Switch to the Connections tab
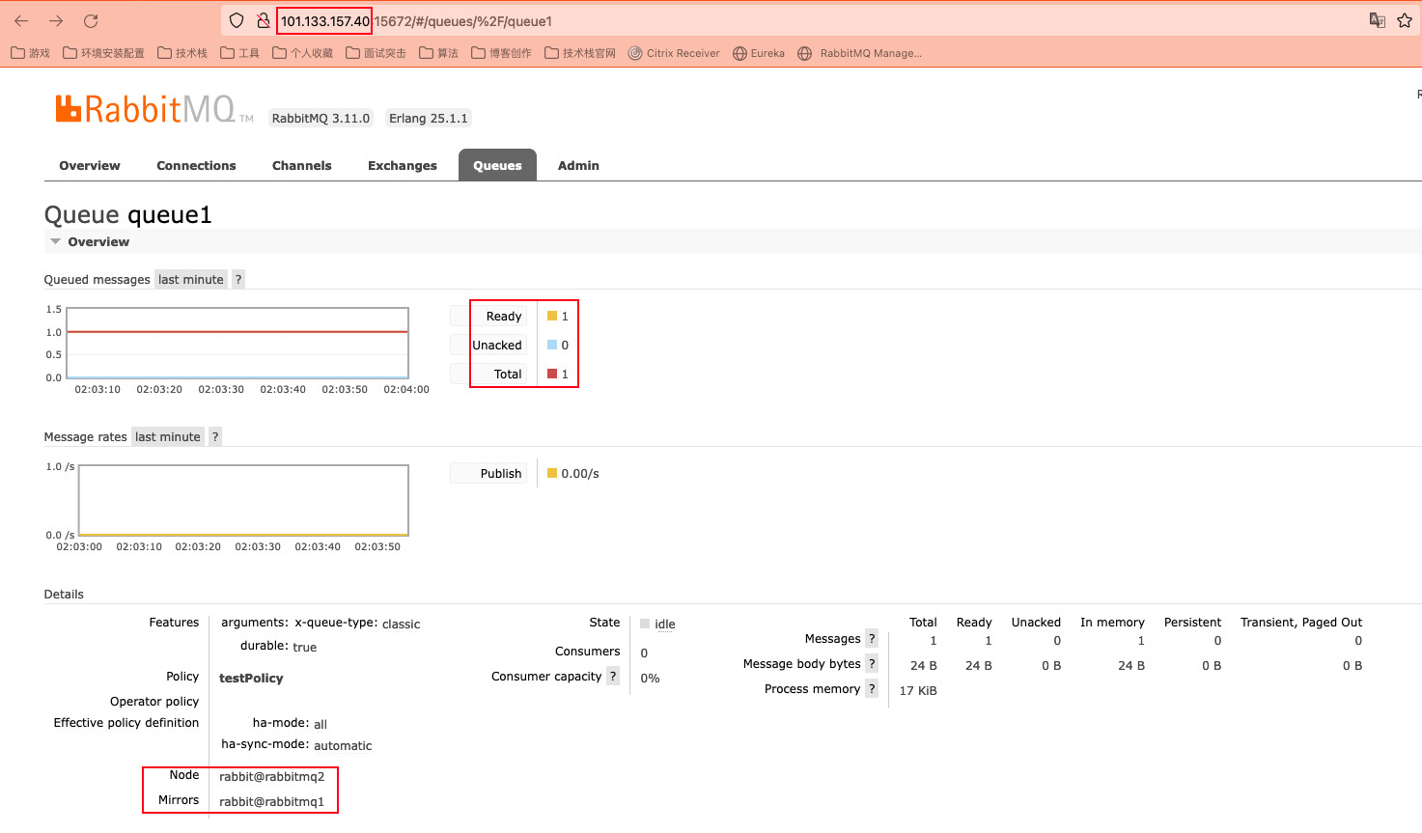 196,165
